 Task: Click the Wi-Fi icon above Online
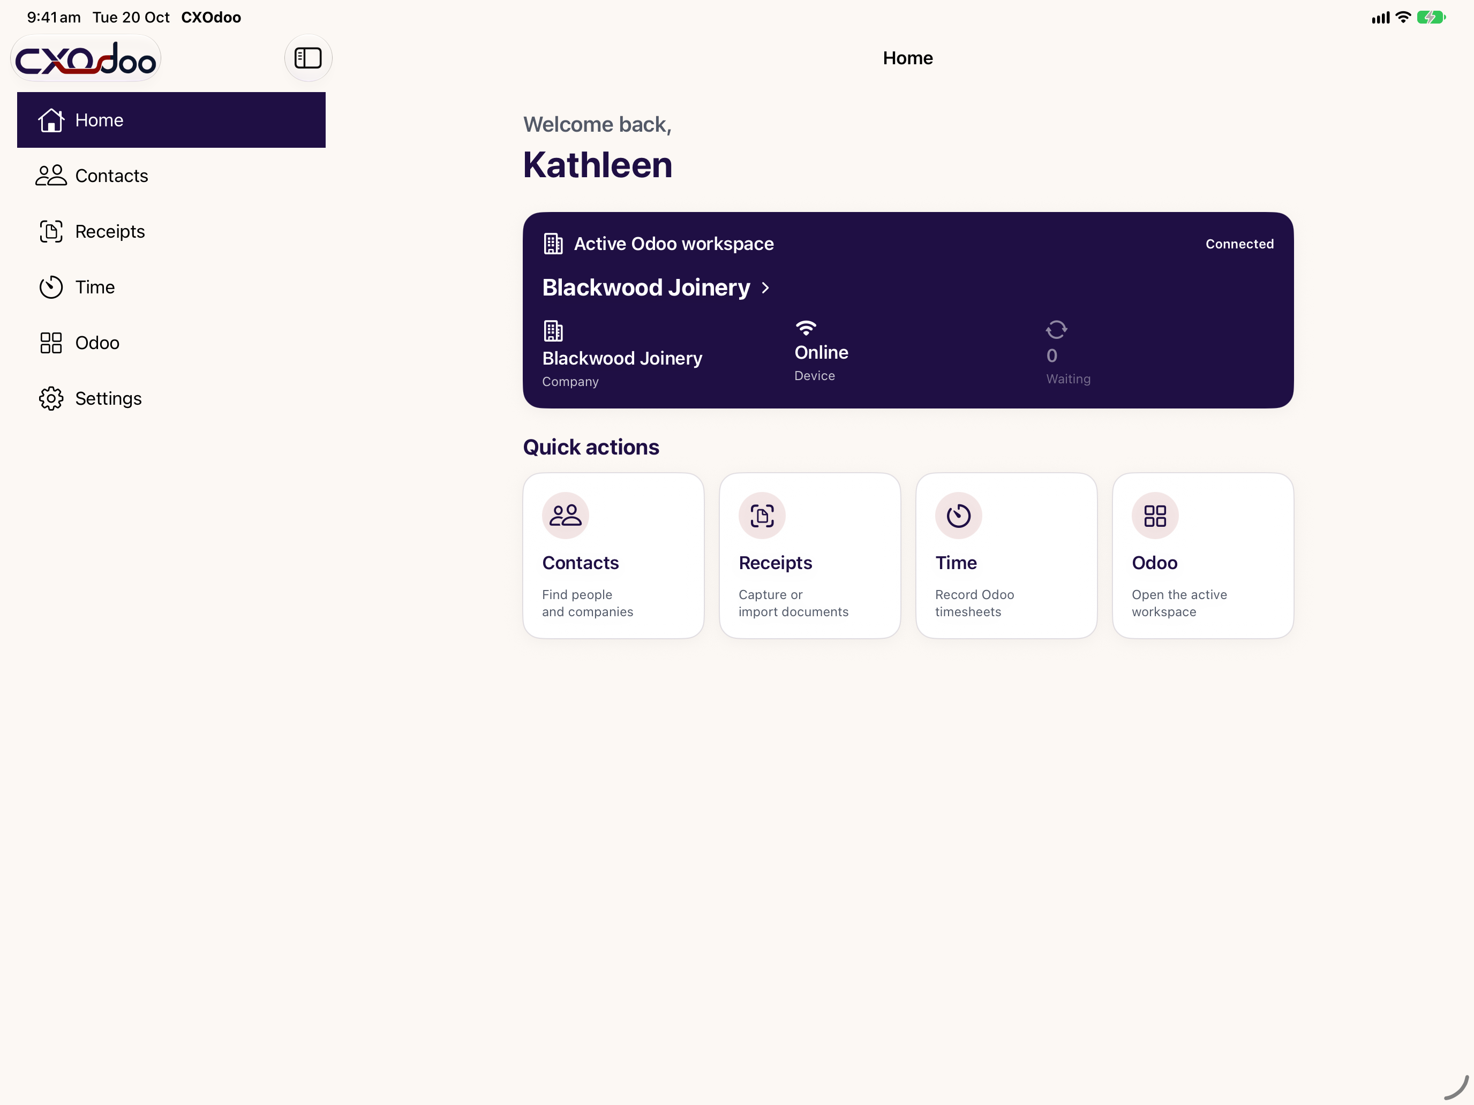(806, 327)
